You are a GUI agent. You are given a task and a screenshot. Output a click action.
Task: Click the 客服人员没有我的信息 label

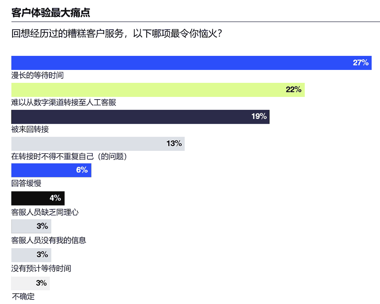pos(49,240)
